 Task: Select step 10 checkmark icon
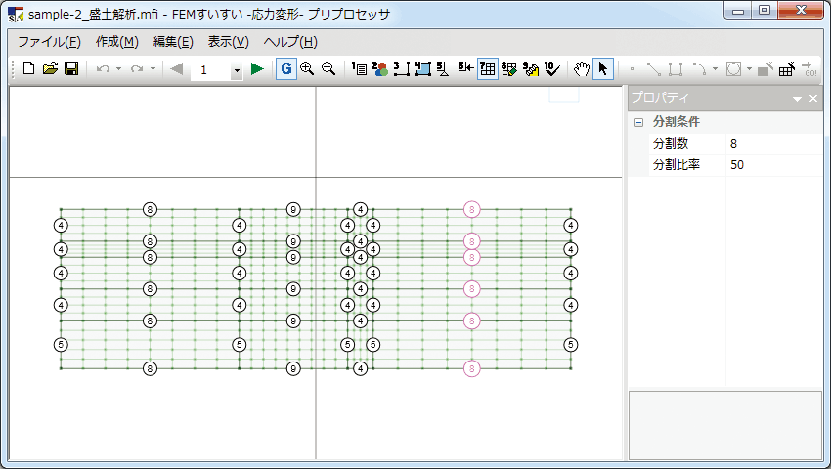point(551,69)
